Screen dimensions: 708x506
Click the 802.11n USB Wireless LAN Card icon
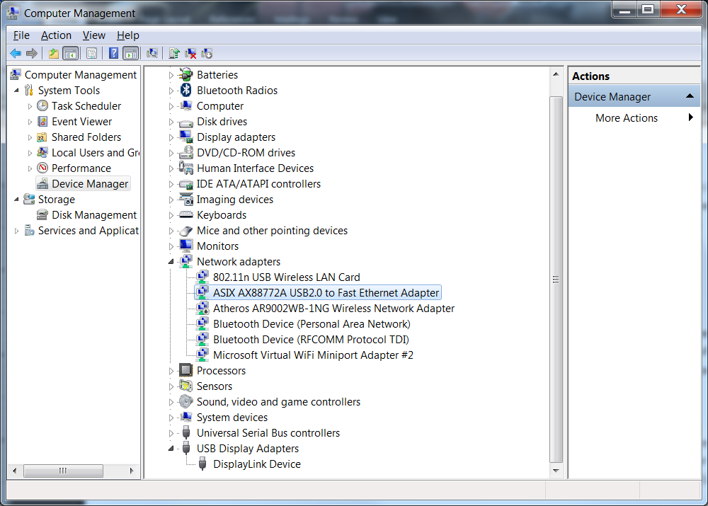(x=202, y=277)
